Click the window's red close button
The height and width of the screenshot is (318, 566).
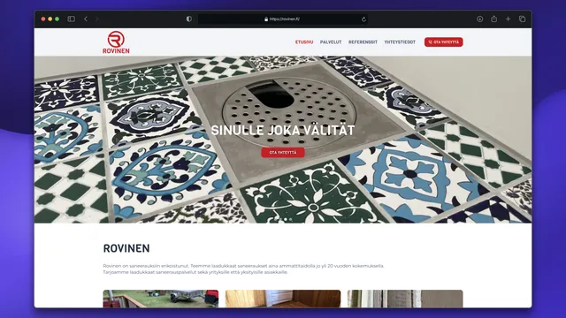[43, 19]
